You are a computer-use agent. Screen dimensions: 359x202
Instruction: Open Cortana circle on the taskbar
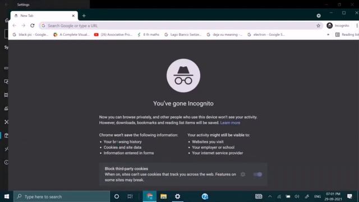click(117, 196)
